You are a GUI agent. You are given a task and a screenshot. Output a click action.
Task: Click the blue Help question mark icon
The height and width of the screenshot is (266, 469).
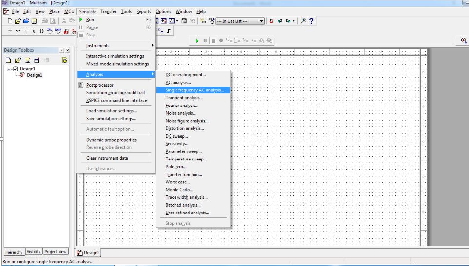(x=311, y=21)
